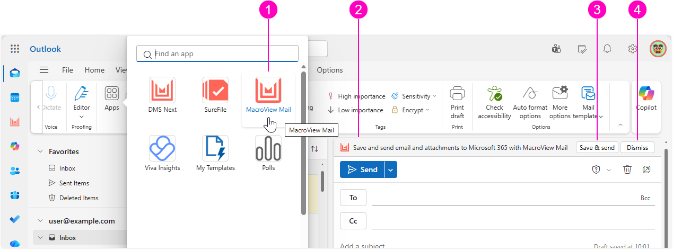Screen dimensions: 673x250
Task: Open Settings gear
Action: pyautogui.click(x=633, y=49)
